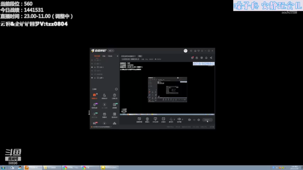
Task: Add a multimedia source
Action: click(x=164, y=120)
